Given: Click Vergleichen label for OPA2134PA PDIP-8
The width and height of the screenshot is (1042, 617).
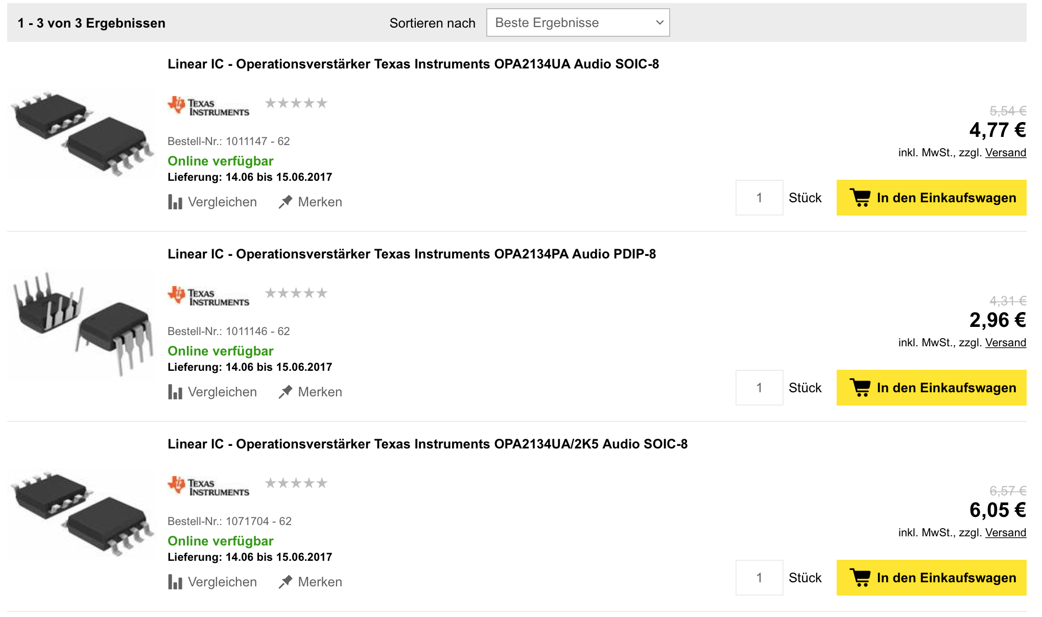Looking at the screenshot, I should click(222, 392).
